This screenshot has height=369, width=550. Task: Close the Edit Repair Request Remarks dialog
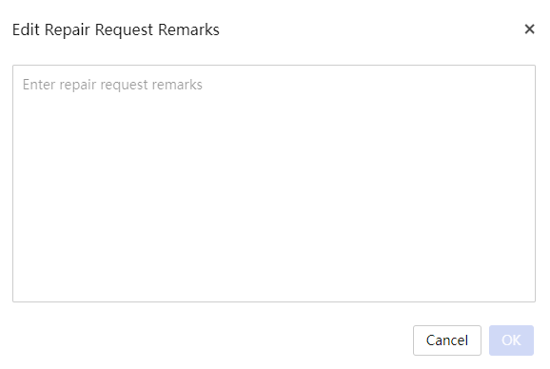[529, 29]
